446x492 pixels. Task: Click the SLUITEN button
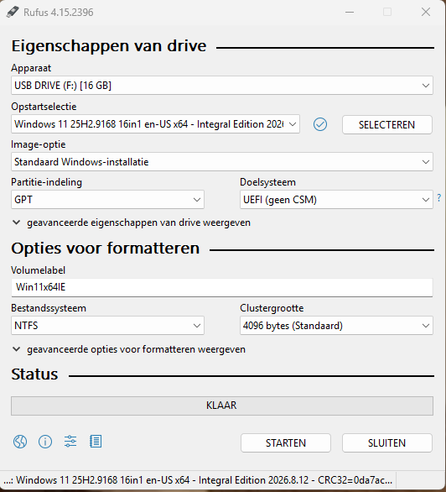click(387, 443)
